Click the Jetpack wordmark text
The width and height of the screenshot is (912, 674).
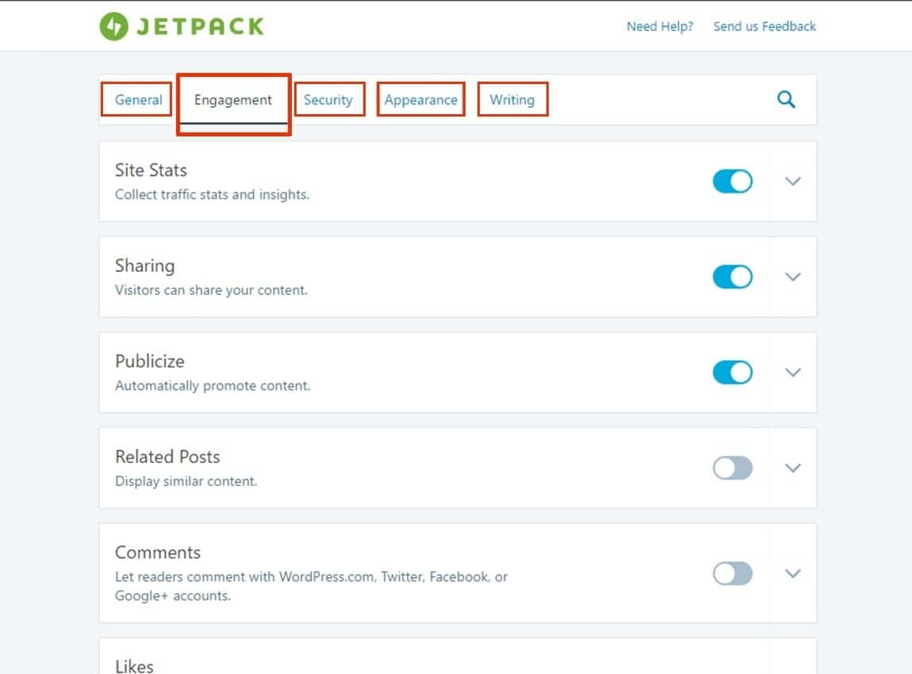click(x=200, y=26)
